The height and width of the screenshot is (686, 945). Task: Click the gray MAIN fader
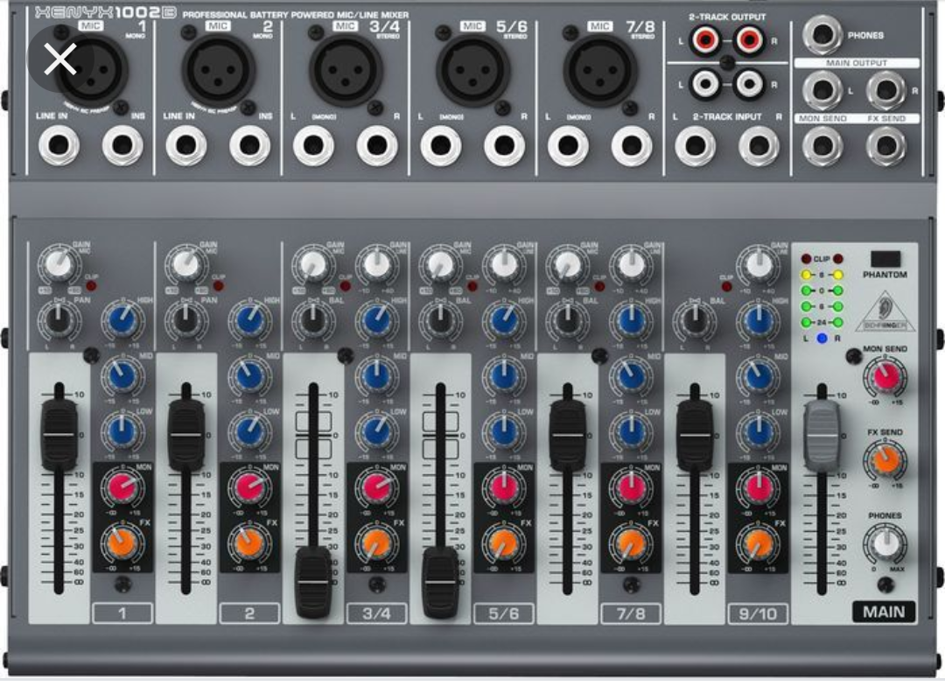pos(822,434)
